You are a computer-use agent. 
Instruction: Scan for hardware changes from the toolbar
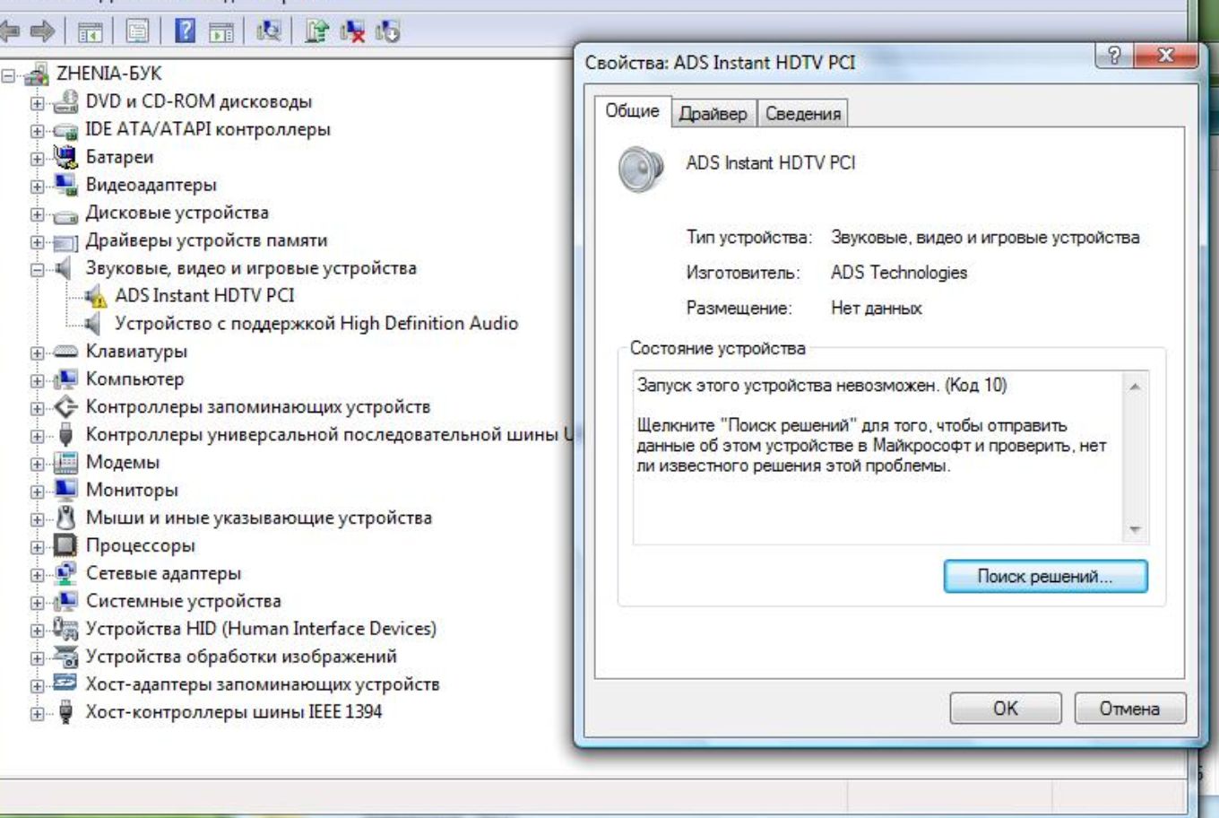tap(268, 31)
